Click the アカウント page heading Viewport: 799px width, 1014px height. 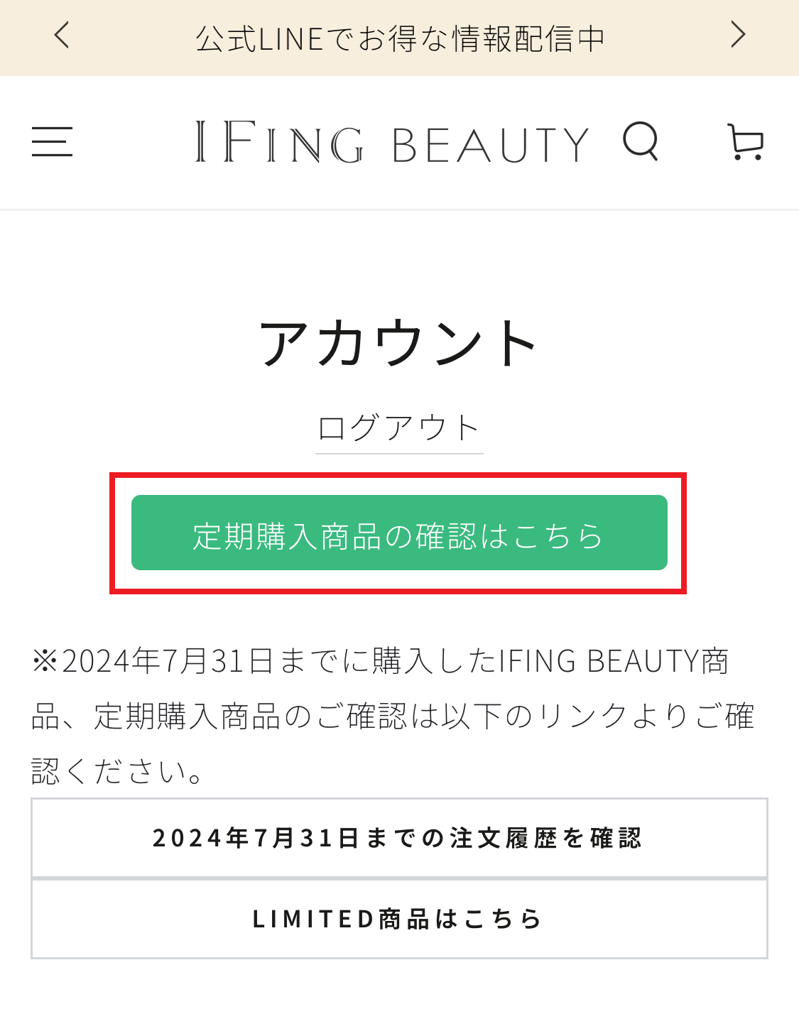[399, 344]
